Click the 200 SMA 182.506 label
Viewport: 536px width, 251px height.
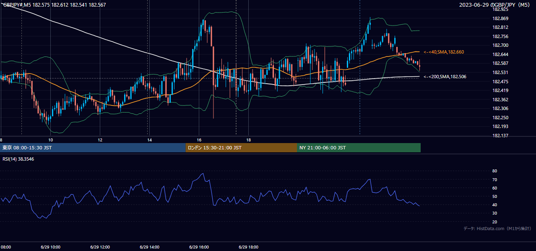445,77
